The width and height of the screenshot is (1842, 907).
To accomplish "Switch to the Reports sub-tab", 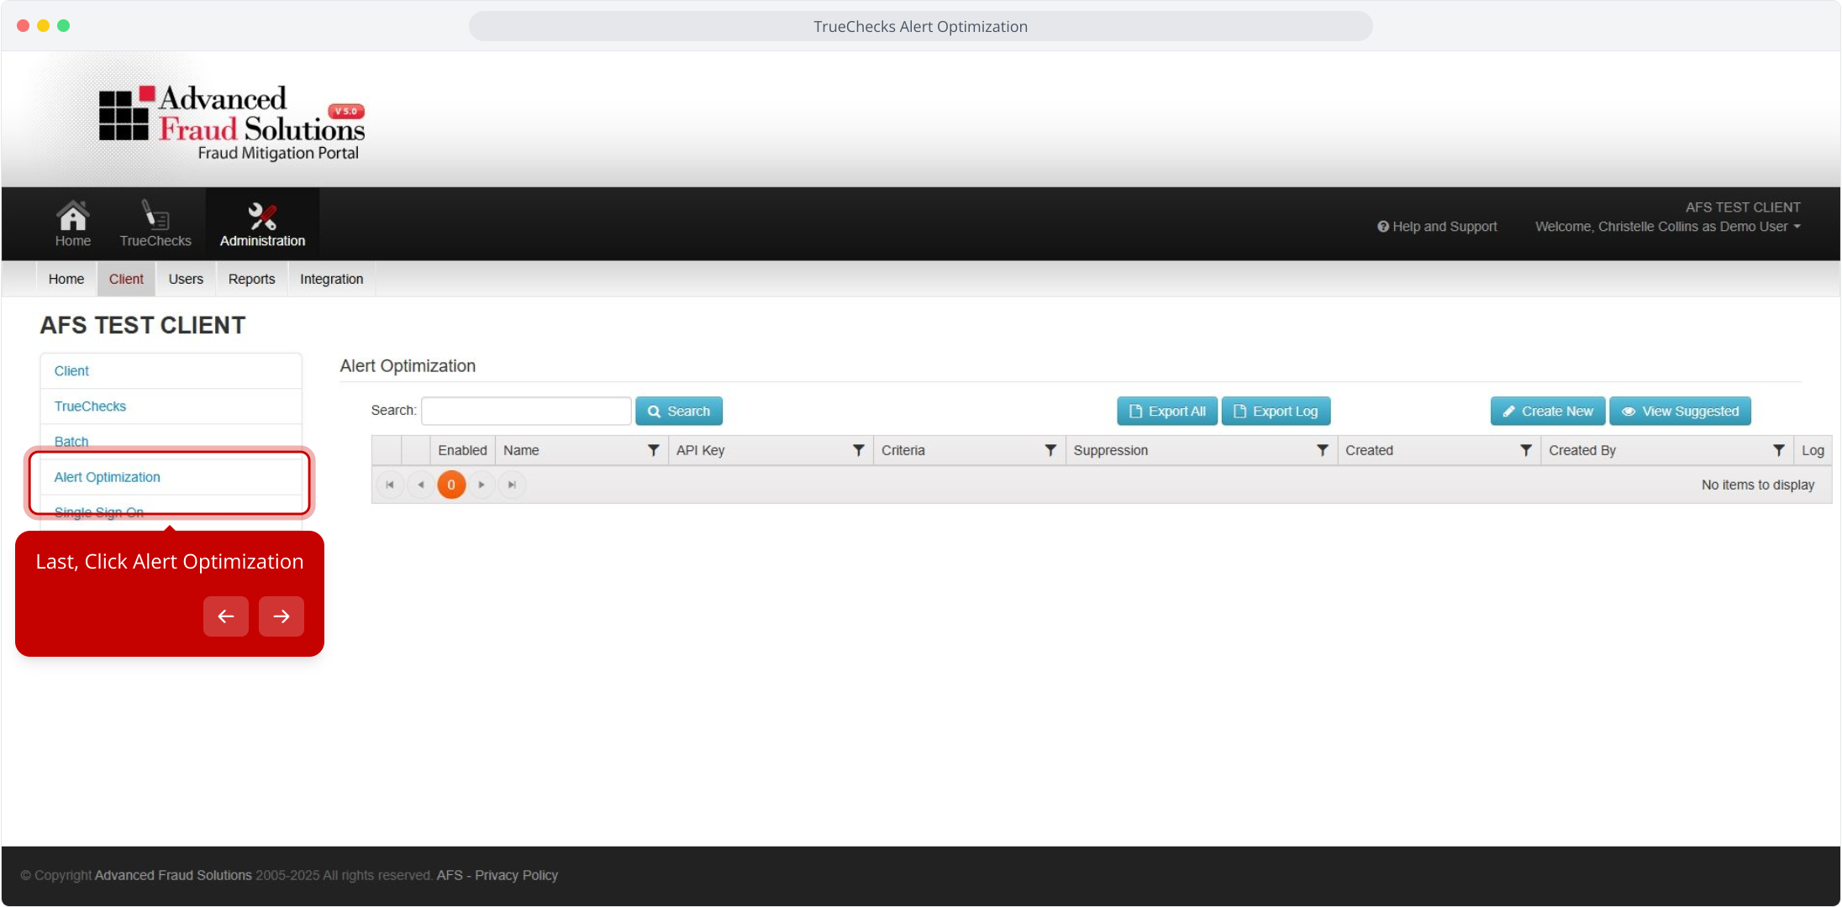I will (x=252, y=279).
